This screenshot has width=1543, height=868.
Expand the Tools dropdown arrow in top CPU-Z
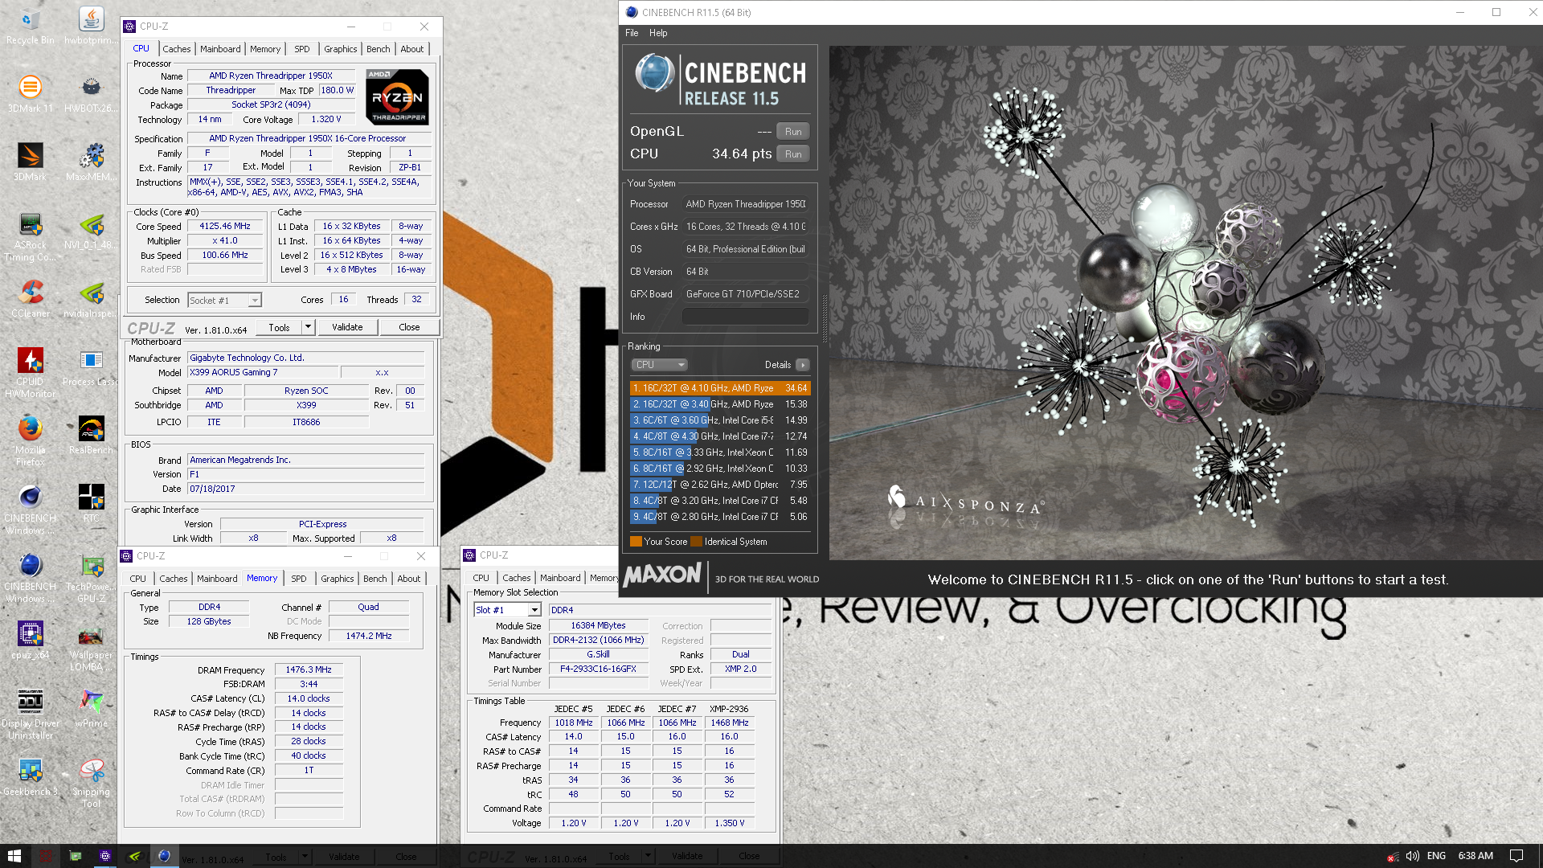(308, 327)
